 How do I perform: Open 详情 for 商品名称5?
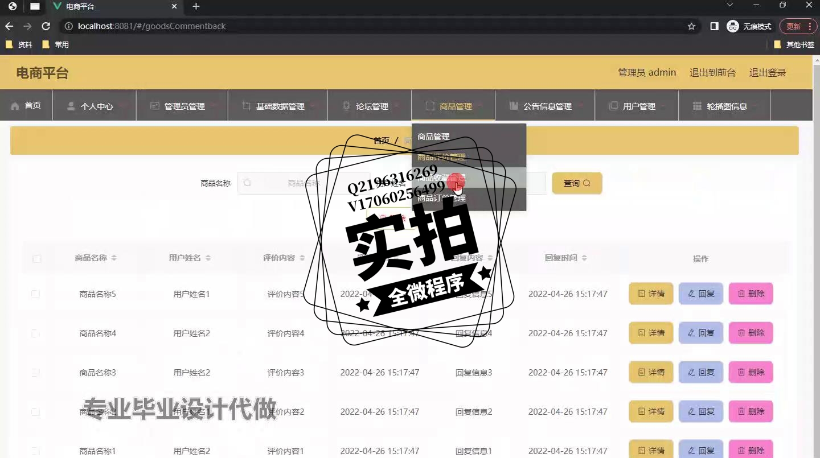(x=651, y=294)
